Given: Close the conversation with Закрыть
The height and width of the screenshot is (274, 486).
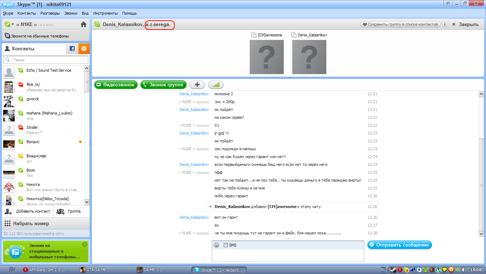Looking at the screenshot, I should coord(465,24).
